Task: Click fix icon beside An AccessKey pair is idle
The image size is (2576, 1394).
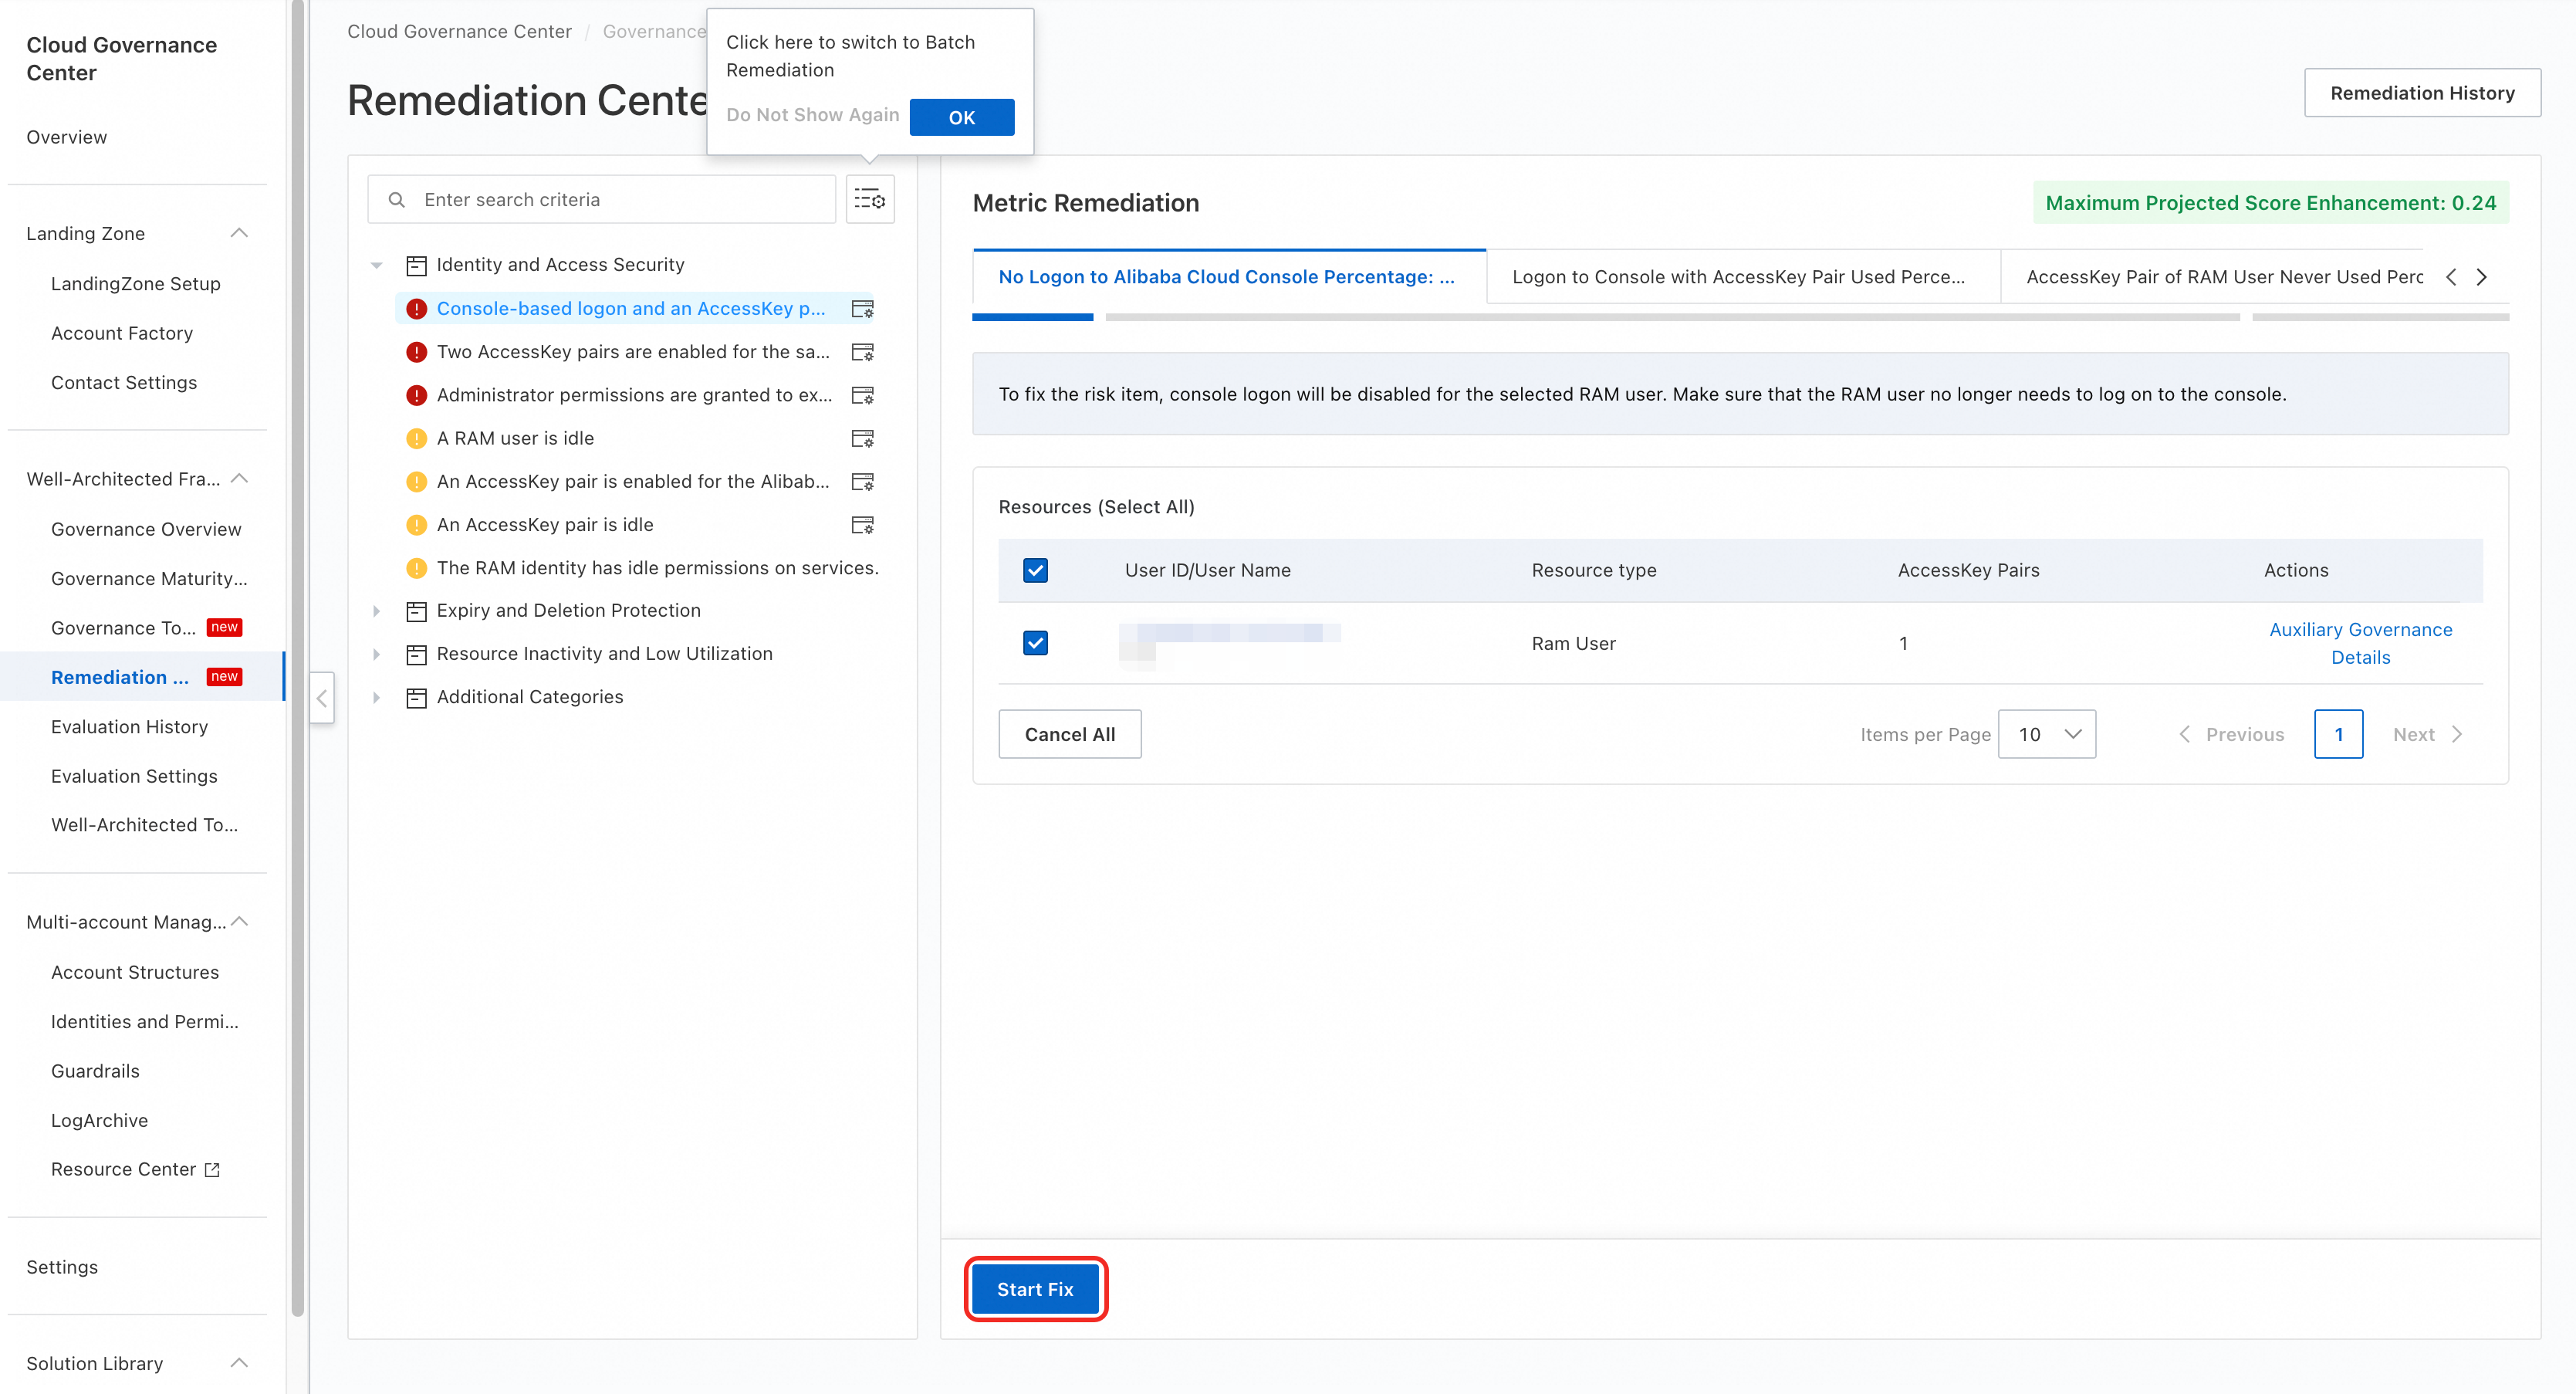Action: click(862, 525)
